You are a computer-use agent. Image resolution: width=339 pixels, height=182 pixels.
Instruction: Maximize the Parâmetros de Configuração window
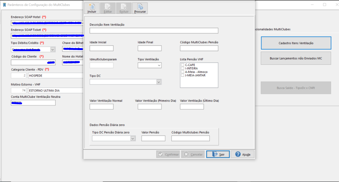[x=325, y=5]
